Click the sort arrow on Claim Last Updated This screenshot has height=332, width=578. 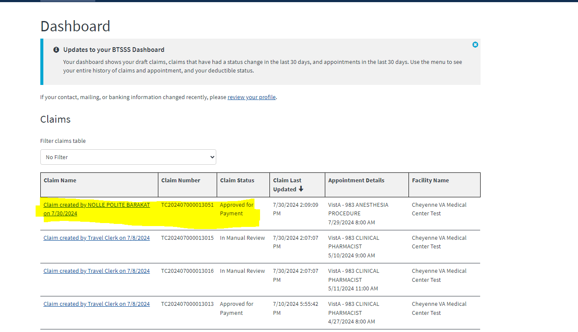pos(301,189)
